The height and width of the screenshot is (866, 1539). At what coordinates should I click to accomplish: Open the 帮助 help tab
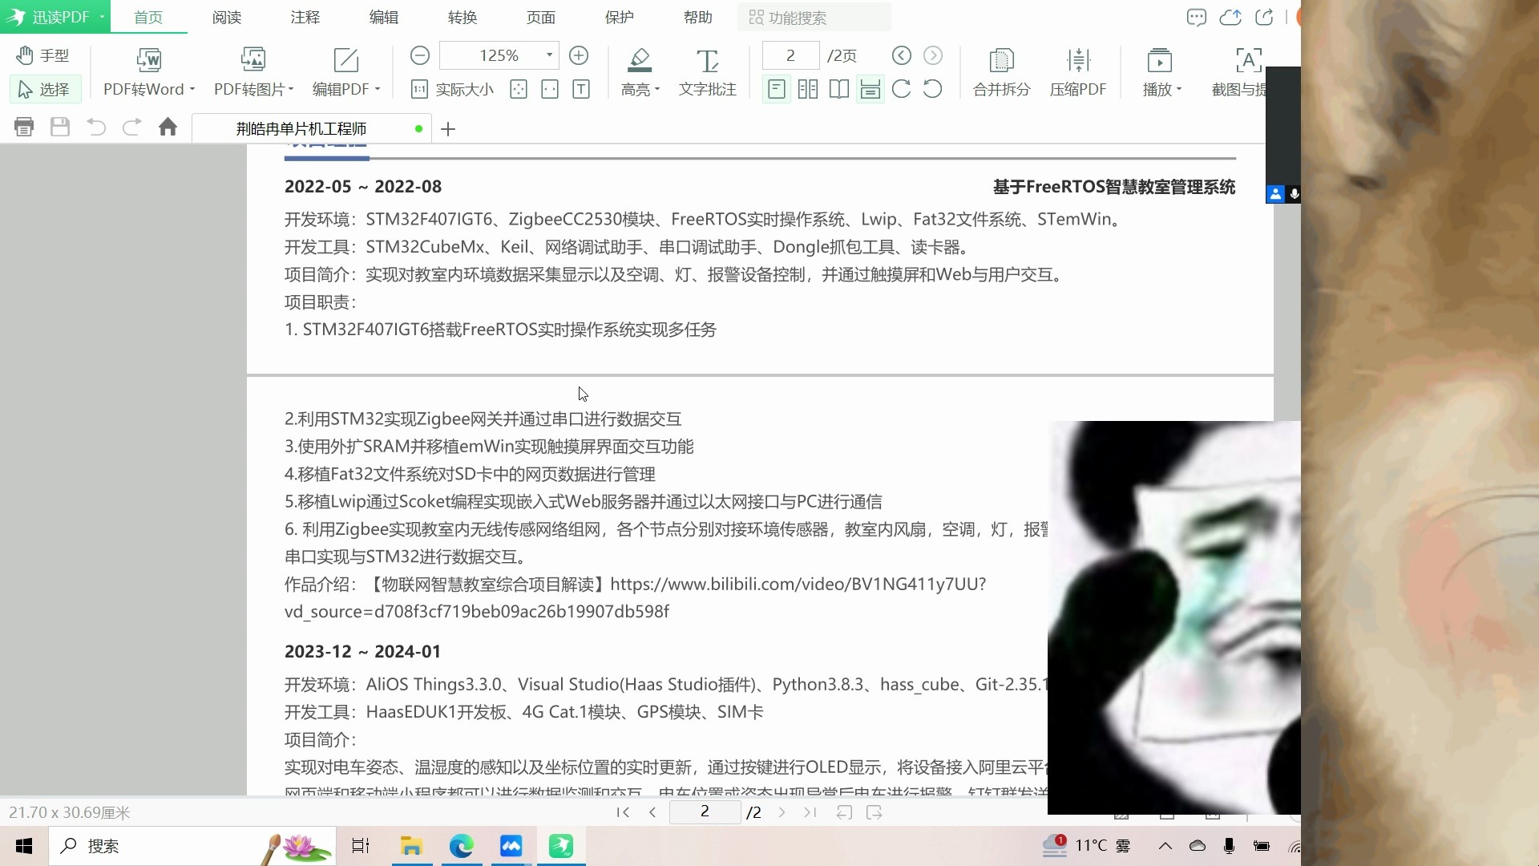click(698, 17)
